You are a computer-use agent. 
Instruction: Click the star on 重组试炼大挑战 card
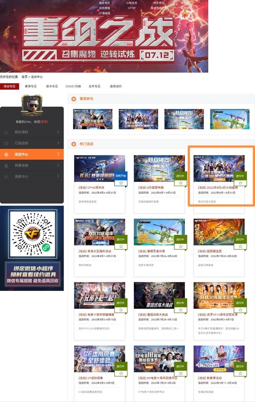coord(181,310)
